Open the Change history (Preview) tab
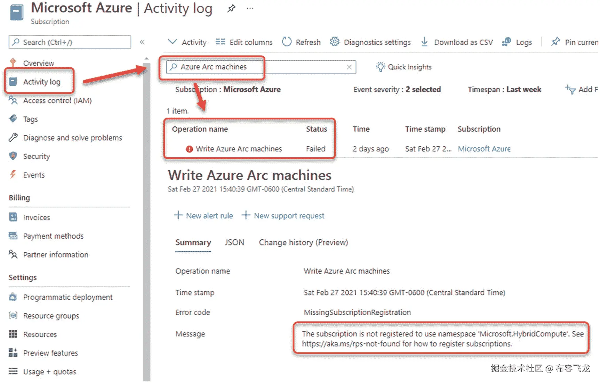This screenshot has width=600, height=383. coord(303,242)
